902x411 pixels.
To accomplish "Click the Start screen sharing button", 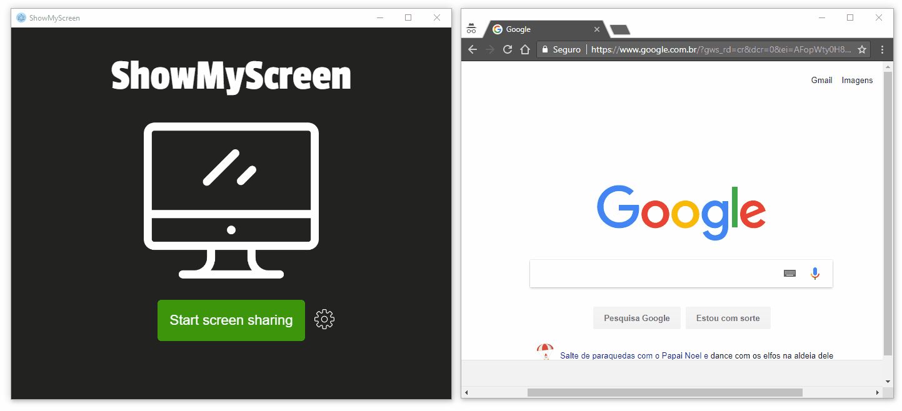I will (231, 320).
